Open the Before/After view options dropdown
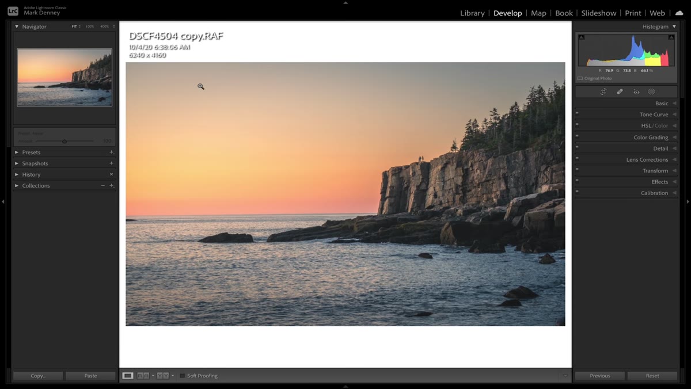 pyautogui.click(x=173, y=376)
